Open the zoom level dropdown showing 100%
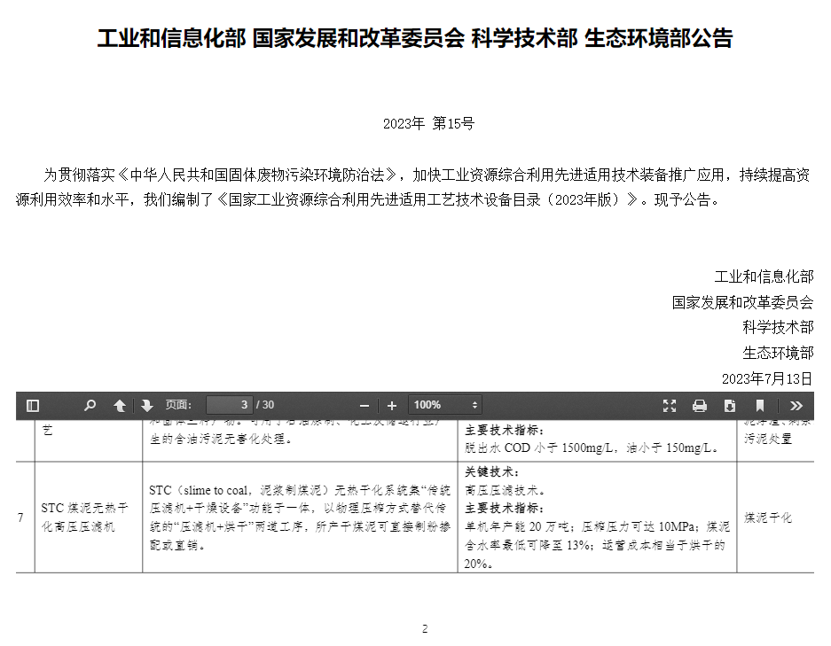This screenshot has height=646, width=831. tap(444, 405)
